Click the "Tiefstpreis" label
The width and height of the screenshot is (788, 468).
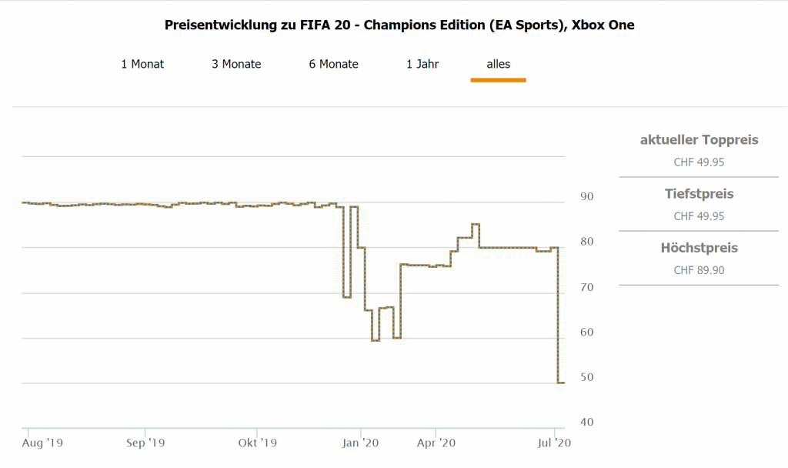click(x=699, y=194)
